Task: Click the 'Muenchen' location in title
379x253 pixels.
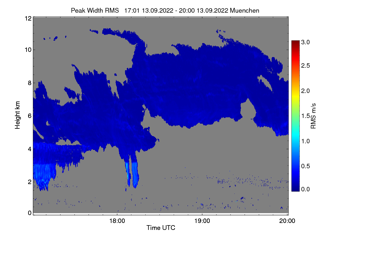Action: 245,10
